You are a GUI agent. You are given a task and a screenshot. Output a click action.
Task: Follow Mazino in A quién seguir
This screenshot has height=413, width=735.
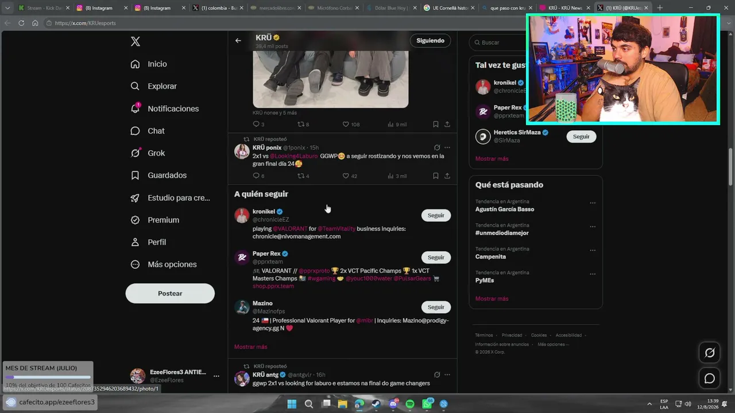436,307
